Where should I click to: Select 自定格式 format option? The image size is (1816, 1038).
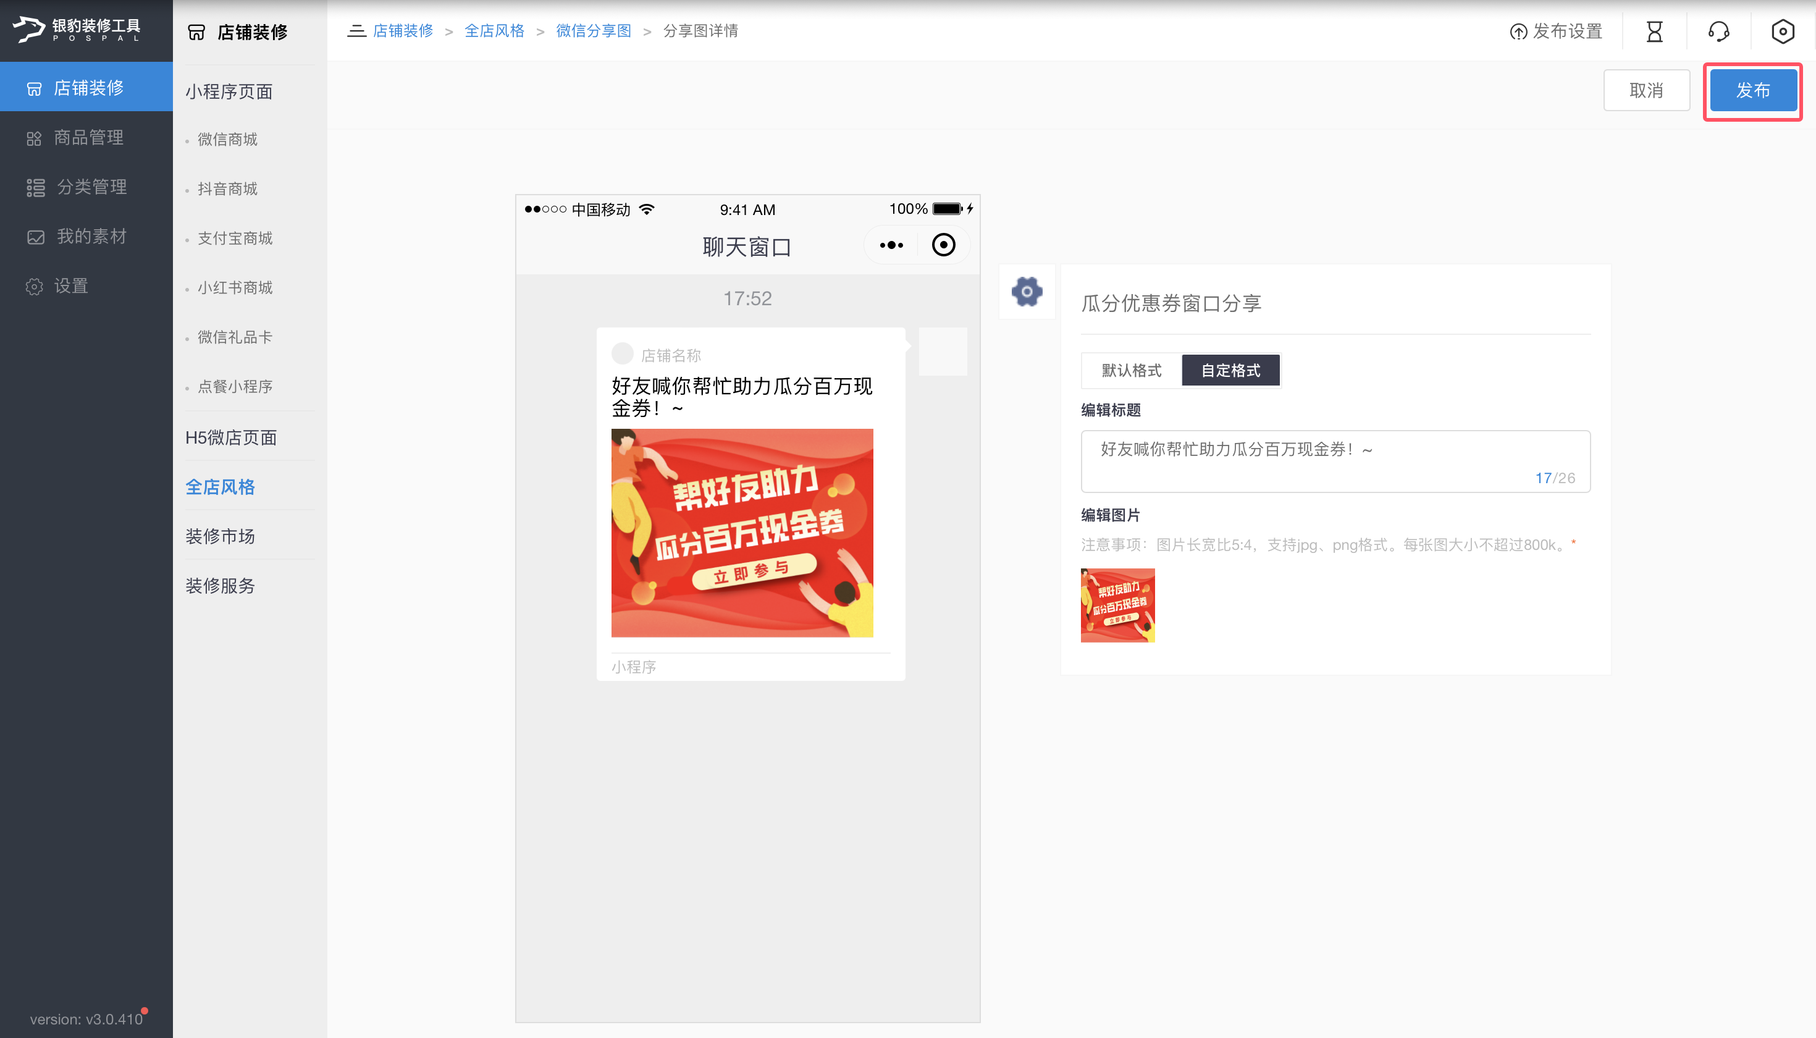tap(1230, 371)
